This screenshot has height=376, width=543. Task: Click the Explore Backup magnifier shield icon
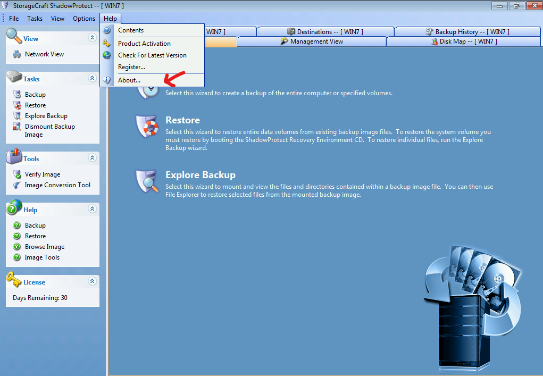click(147, 181)
